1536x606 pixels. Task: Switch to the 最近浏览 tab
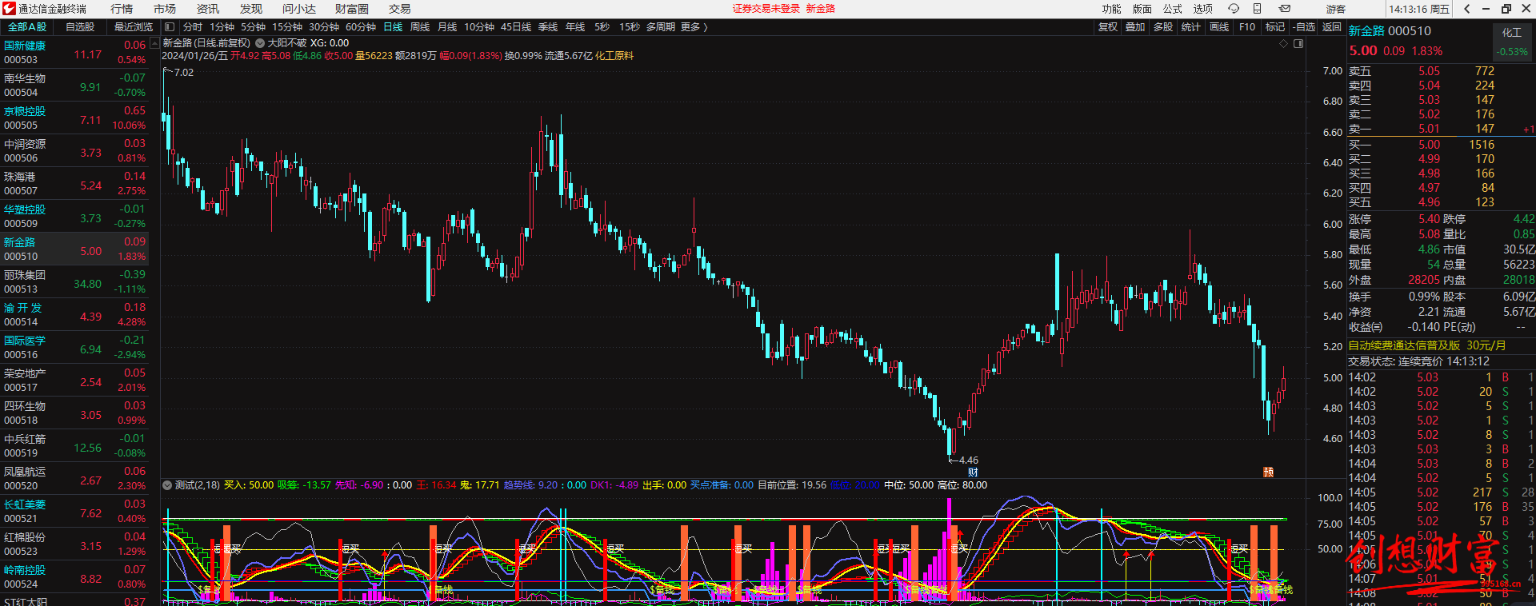(x=133, y=27)
